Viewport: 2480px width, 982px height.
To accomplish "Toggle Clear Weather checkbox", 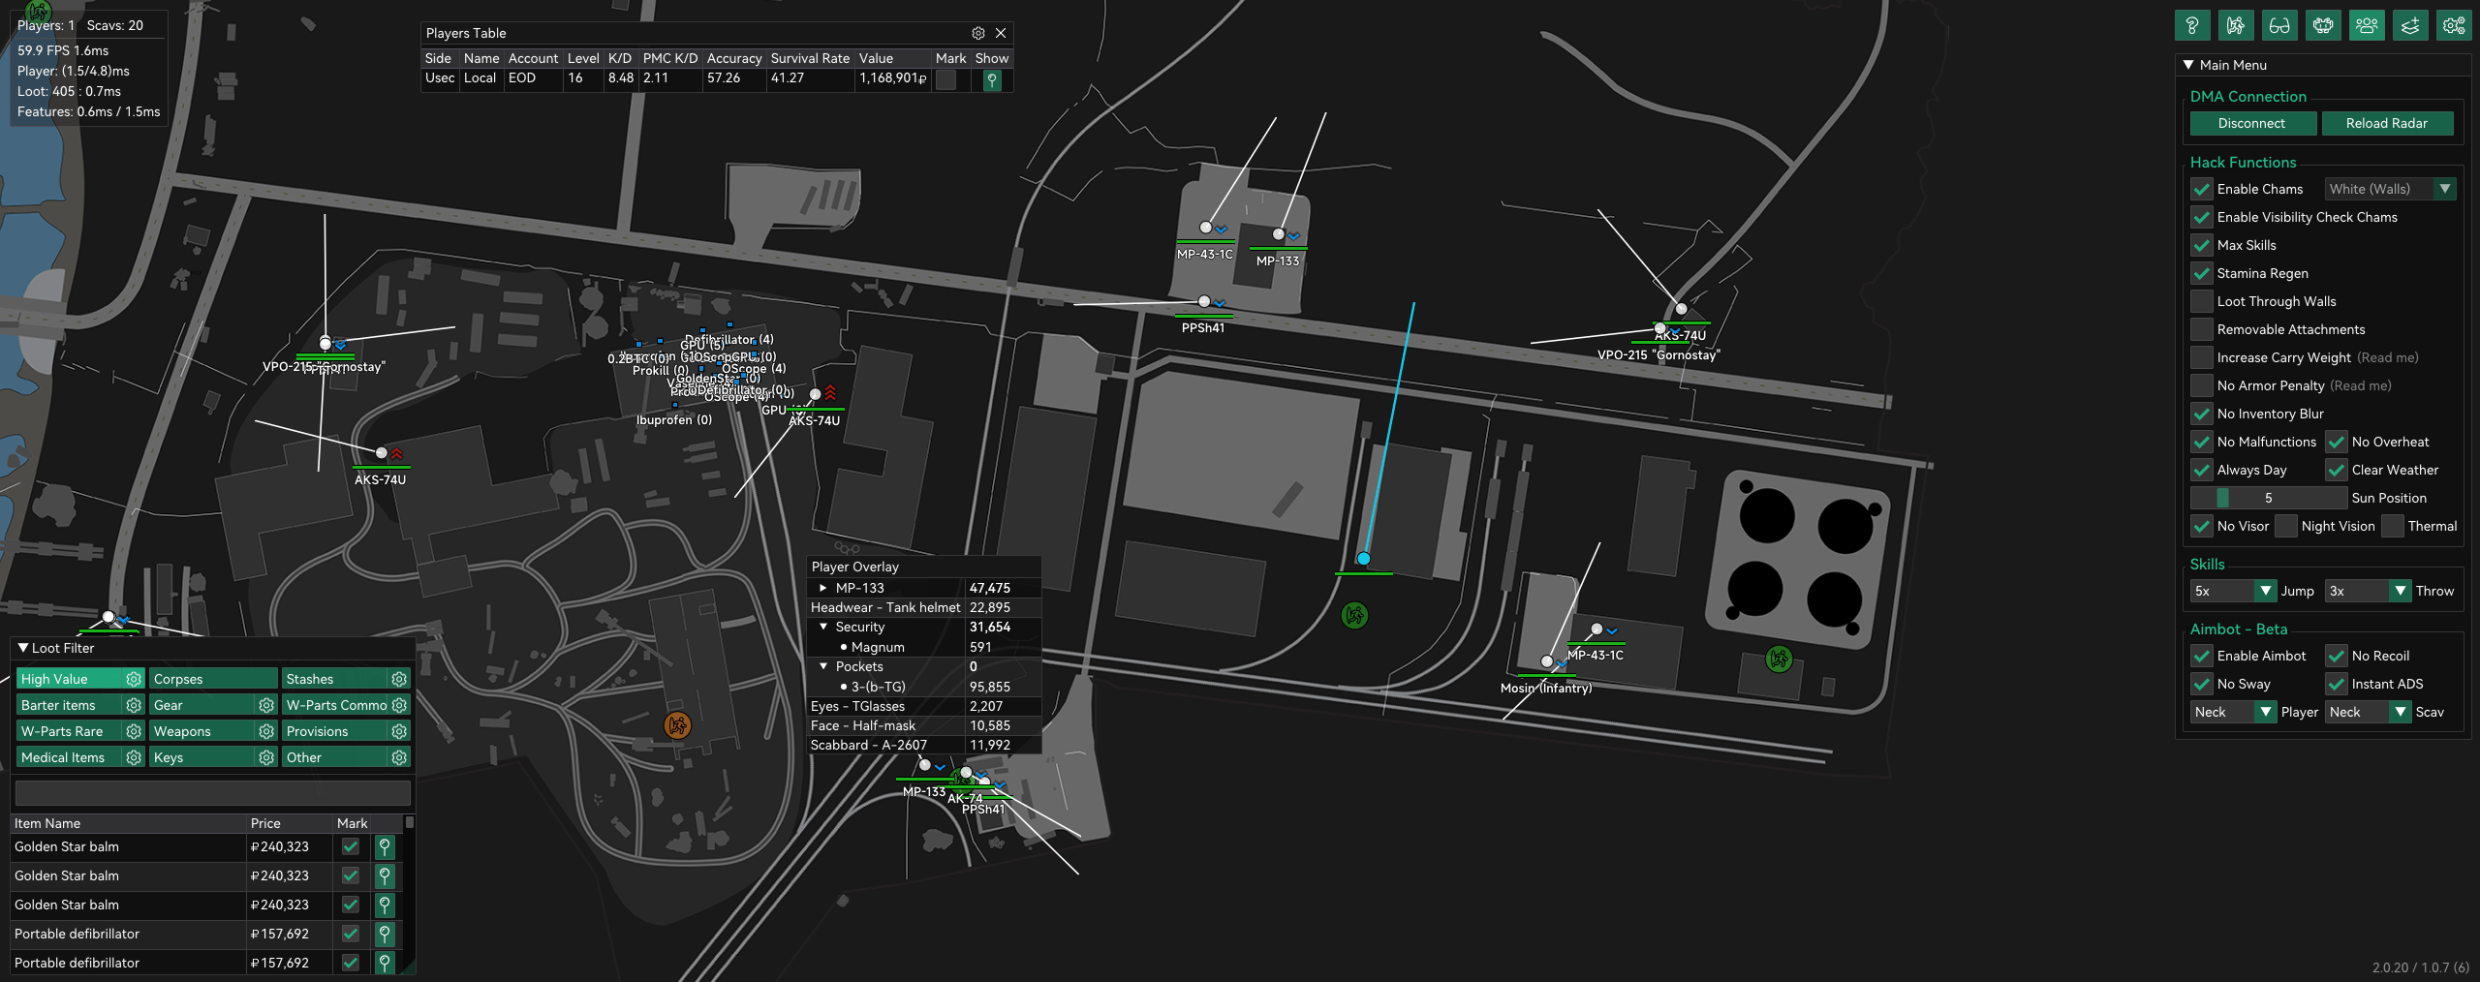I will [x=2337, y=470].
